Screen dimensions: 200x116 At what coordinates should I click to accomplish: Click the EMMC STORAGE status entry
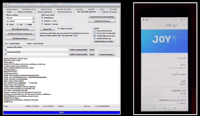(32, 106)
